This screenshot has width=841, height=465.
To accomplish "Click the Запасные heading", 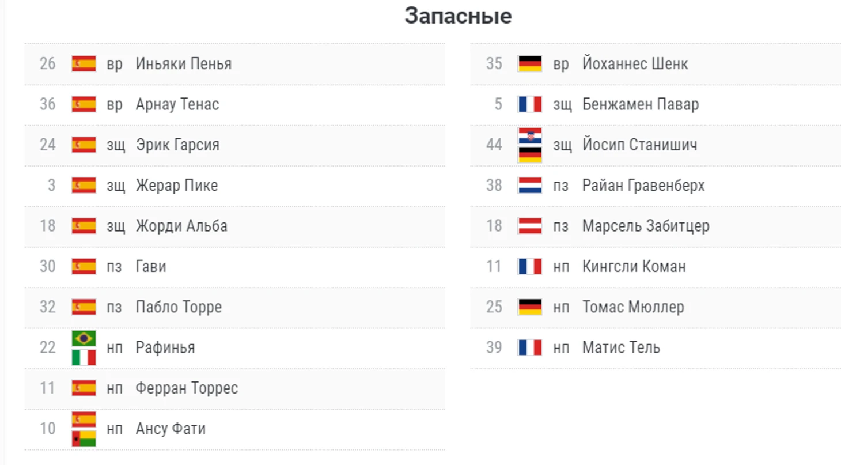I will tap(458, 16).
